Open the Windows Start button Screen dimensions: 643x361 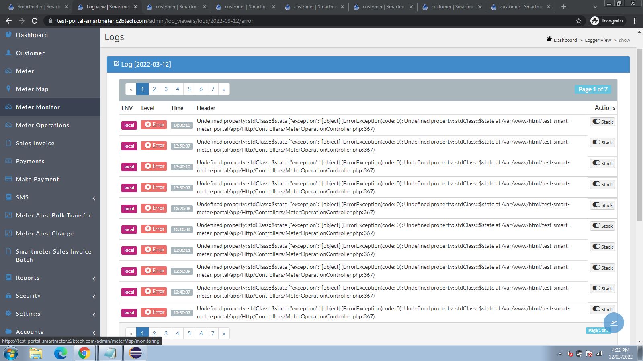pos(11,353)
